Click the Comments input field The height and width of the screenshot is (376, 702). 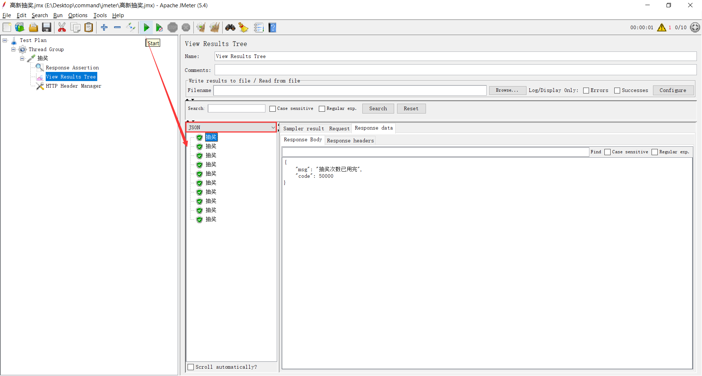click(x=456, y=70)
